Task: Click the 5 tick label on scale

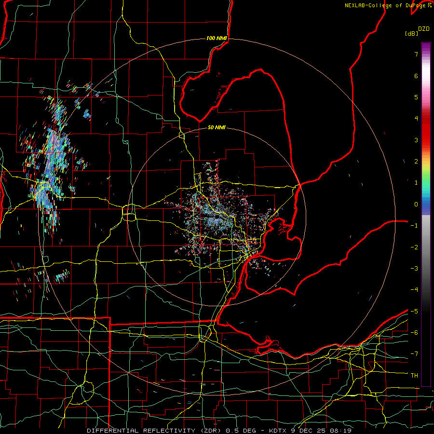Action: coord(416,97)
